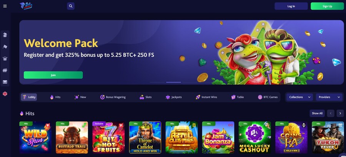Open the tournaments flag sidebar icon
Viewport: 346px width, 157px height.
click(x=5, y=47)
